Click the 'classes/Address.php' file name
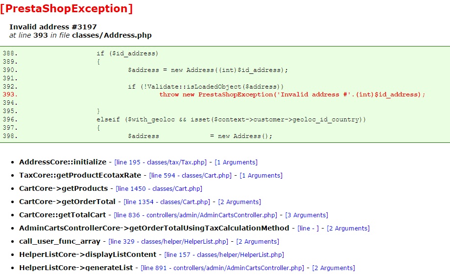The width and height of the screenshot is (450, 276). click(x=112, y=35)
